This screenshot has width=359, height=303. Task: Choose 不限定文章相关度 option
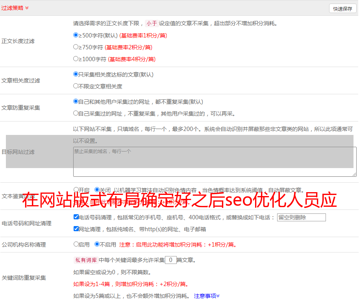(76, 86)
